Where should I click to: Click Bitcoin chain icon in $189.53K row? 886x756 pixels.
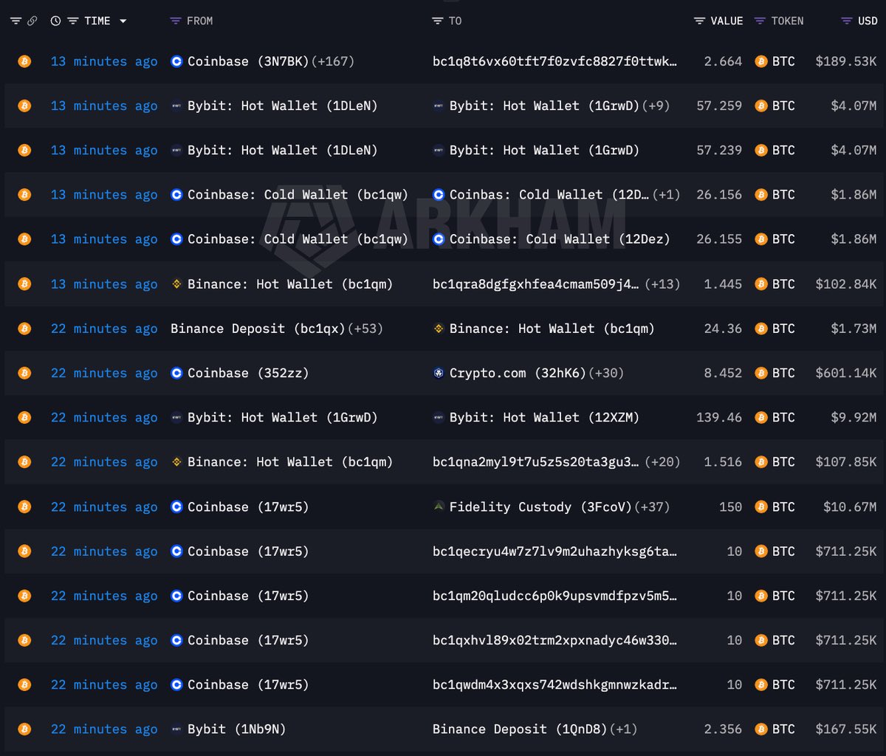(x=24, y=61)
